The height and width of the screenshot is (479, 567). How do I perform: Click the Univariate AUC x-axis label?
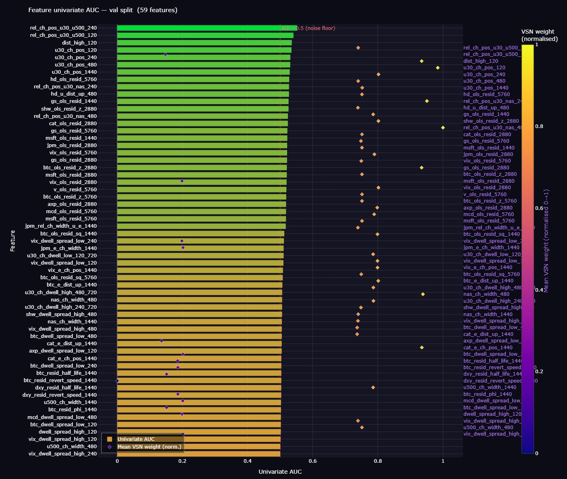coord(280,472)
